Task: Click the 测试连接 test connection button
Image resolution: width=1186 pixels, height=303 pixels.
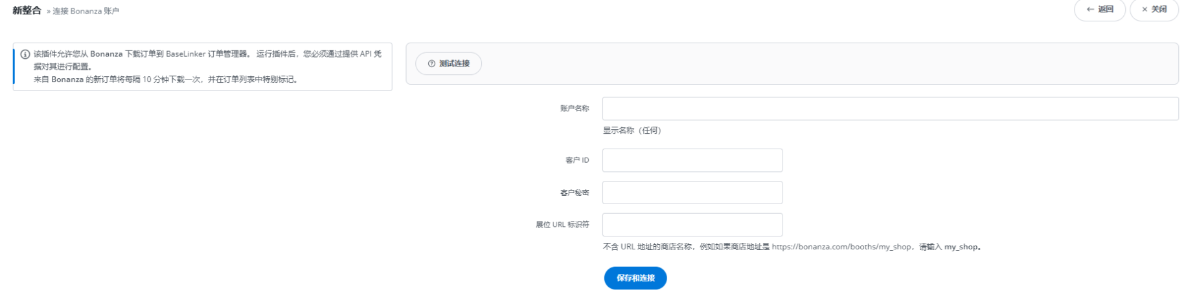Action: point(448,63)
